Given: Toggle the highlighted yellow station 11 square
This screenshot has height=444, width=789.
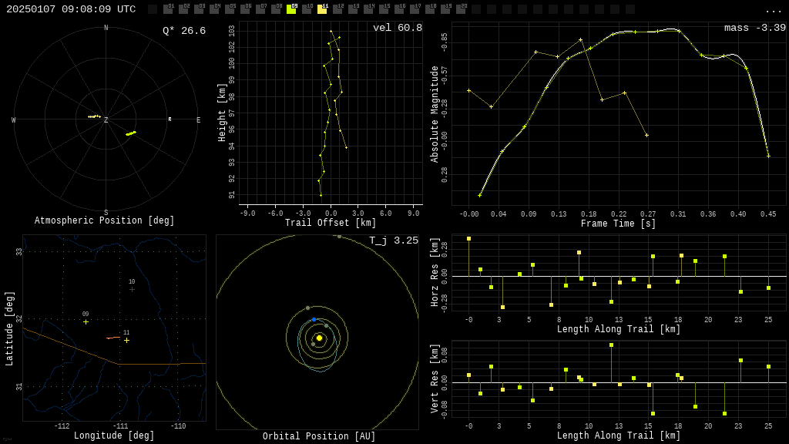Looking at the screenshot, I should [x=322, y=9].
